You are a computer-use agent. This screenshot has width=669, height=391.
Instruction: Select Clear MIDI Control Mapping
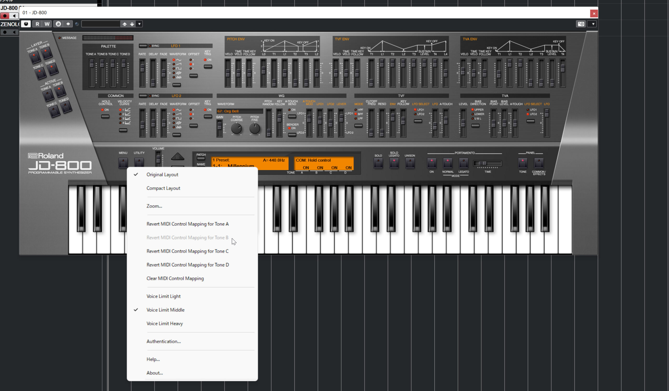(192, 278)
